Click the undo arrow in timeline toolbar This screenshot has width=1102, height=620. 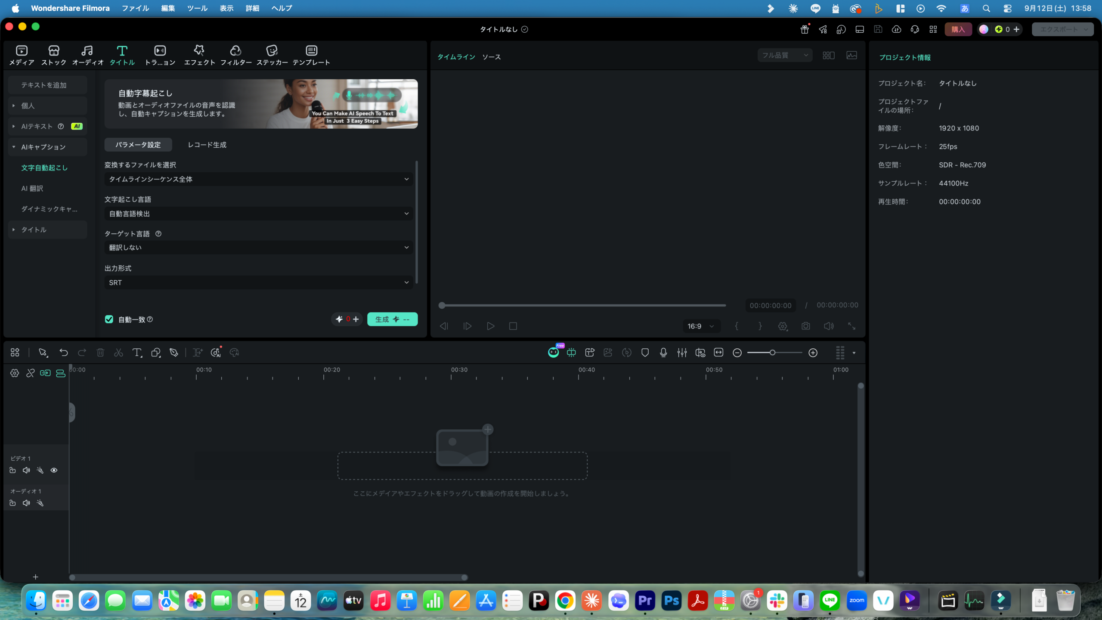click(x=64, y=353)
